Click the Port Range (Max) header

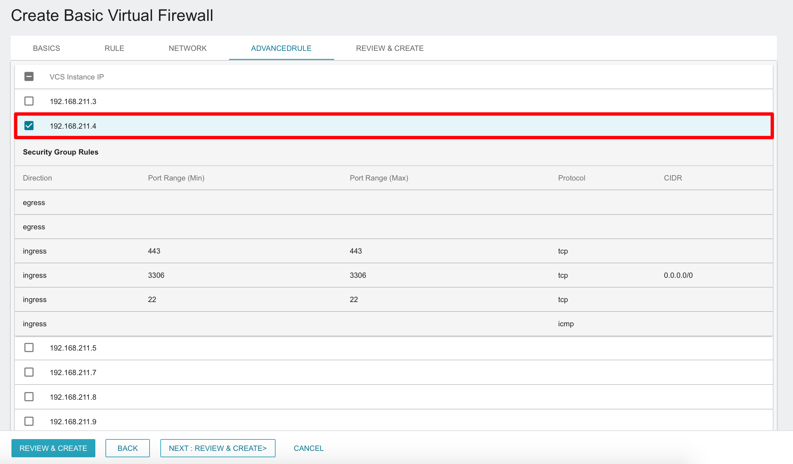tap(379, 178)
